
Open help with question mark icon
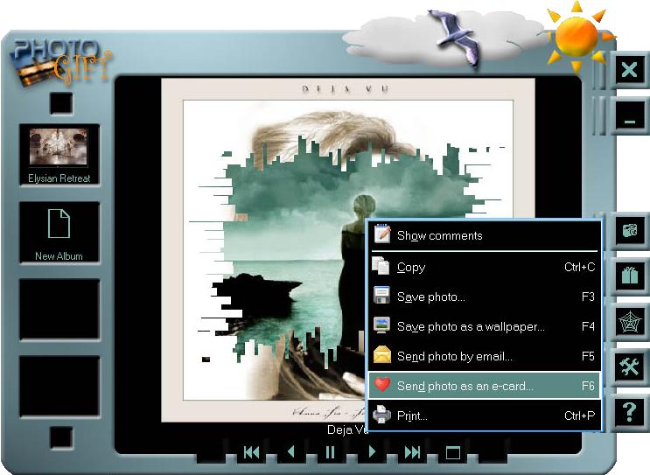[629, 412]
